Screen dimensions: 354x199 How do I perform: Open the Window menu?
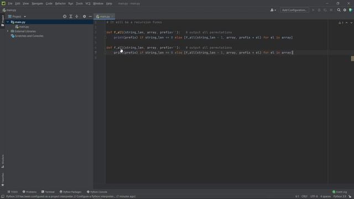point(98,4)
